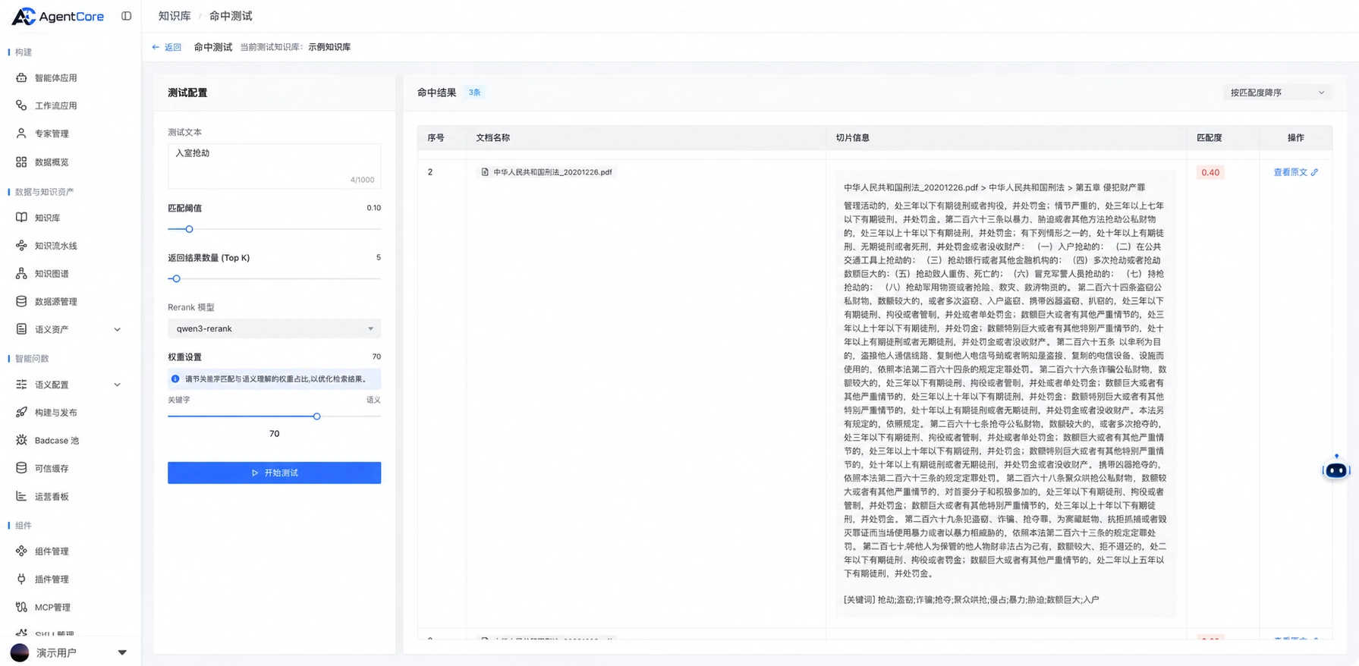Click 文档名称 column header
This screenshot has height=666, width=1359.
coord(492,138)
